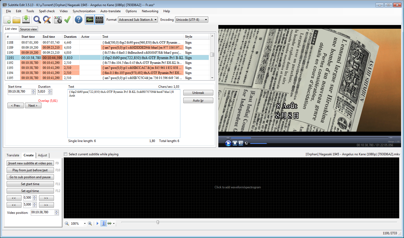
Task: Click the Set start time button
Action: pyautogui.click(x=30, y=184)
